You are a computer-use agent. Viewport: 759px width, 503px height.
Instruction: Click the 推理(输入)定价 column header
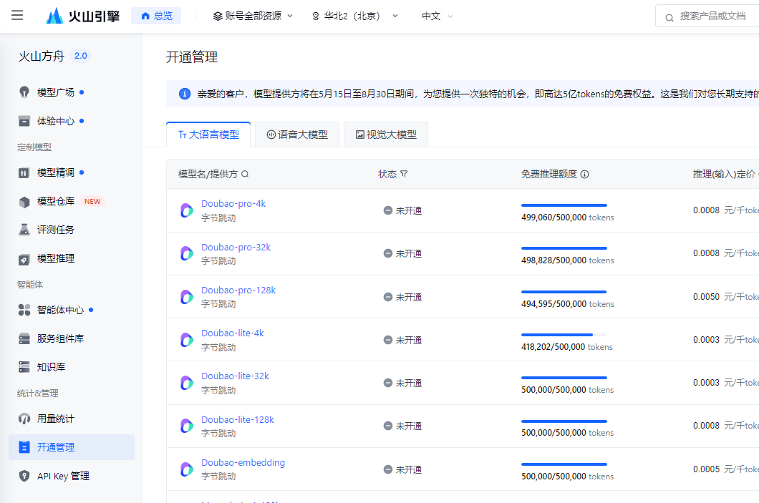click(724, 174)
